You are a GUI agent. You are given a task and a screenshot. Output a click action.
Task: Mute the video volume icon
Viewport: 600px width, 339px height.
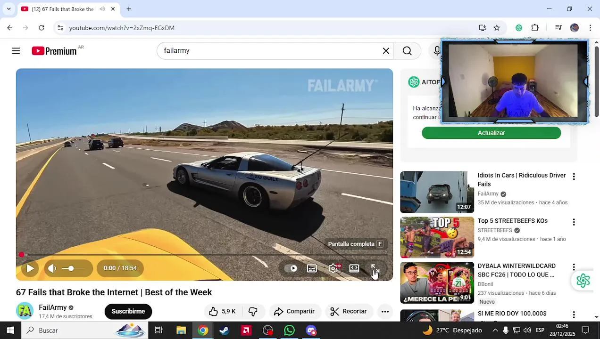[x=52, y=268]
